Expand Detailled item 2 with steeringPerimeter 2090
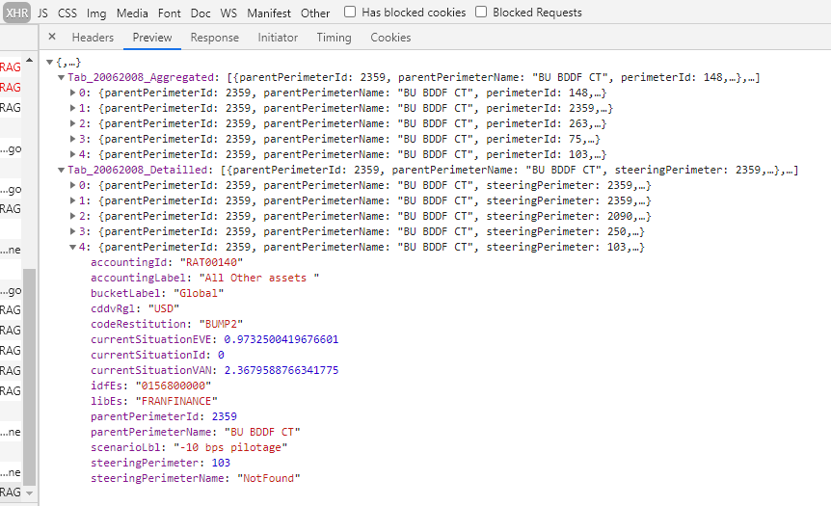Viewport: 831px width, 506px height. (x=72, y=216)
